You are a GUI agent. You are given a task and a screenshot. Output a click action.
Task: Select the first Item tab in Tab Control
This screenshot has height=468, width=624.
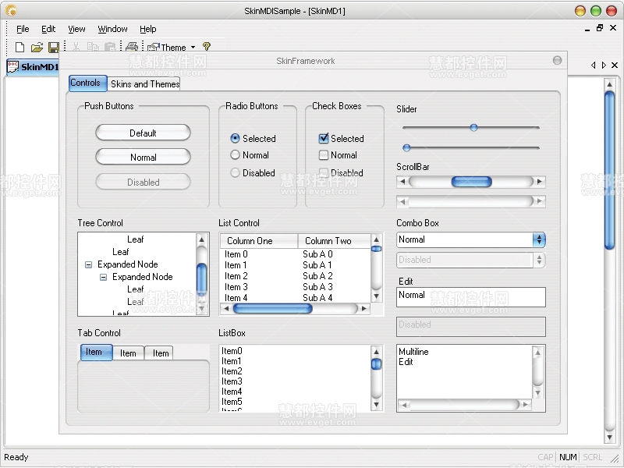pos(96,353)
